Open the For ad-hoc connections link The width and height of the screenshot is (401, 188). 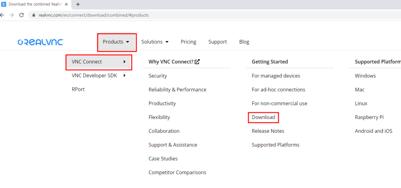(278, 90)
